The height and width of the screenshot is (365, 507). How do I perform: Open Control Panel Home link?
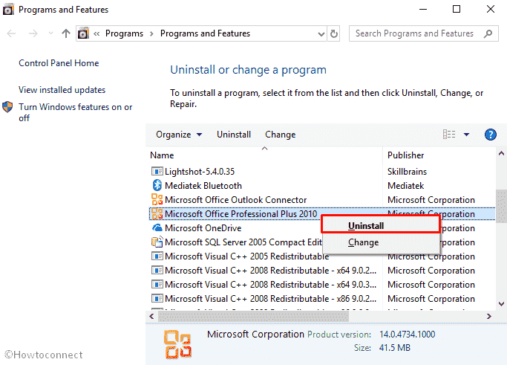(x=59, y=63)
